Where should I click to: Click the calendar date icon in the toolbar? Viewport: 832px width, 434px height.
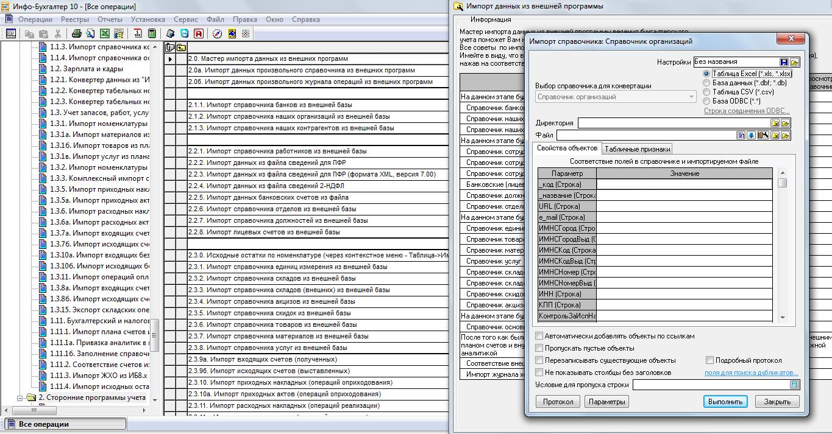click(138, 34)
